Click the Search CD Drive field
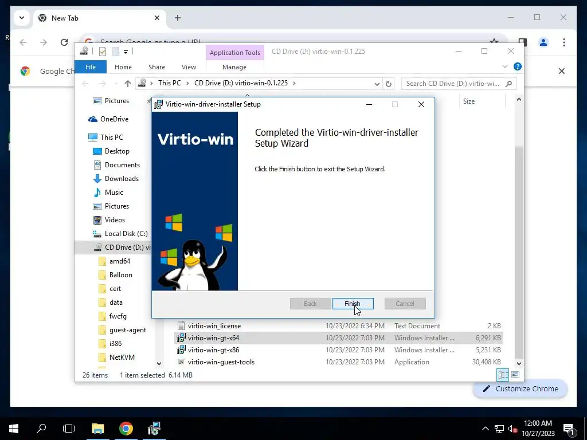The image size is (587, 440). 459,84
